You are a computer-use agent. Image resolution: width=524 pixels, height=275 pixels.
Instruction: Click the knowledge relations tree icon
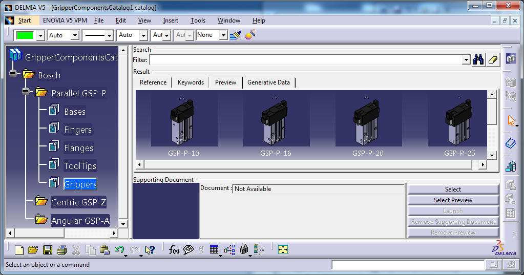[x=229, y=249]
